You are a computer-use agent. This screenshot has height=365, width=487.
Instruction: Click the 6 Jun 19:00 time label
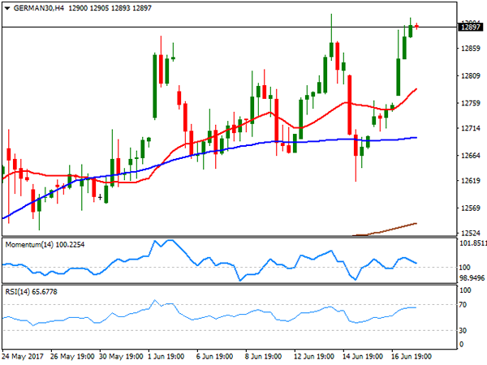pyautogui.click(x=214, y=356)
